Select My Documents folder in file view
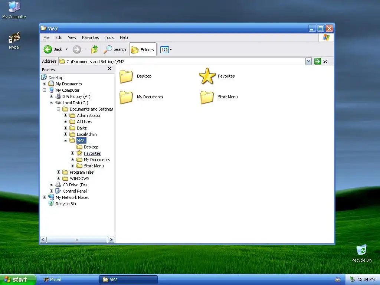The height and width of the screenshot is (285, 380). (141, 97)
